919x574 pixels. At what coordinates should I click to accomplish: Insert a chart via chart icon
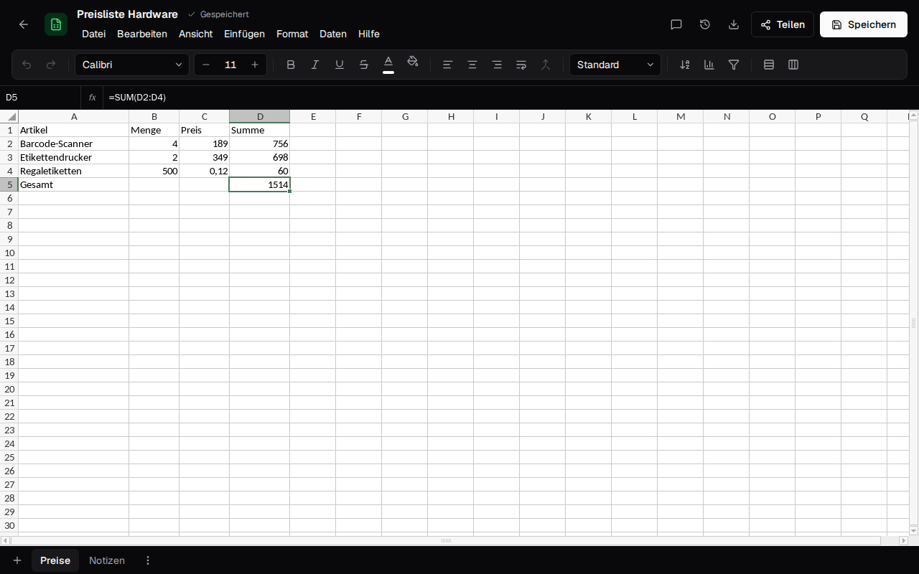709,65
